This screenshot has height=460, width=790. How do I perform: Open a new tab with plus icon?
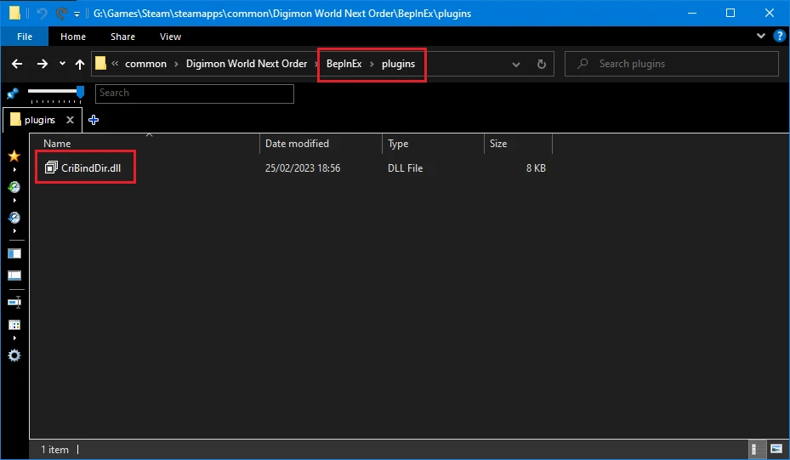coord(94,120)
